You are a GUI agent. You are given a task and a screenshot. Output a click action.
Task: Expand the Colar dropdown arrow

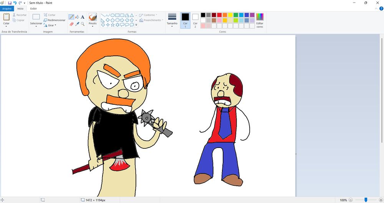tap(7, 26)
